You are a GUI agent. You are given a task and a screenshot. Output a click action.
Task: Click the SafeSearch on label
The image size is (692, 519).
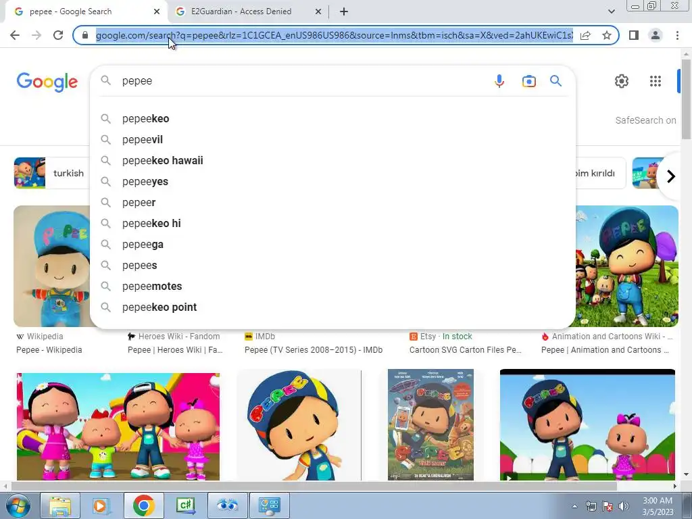pos(645,120)
